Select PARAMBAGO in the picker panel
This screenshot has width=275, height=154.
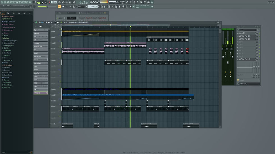(x=40, y=93)
